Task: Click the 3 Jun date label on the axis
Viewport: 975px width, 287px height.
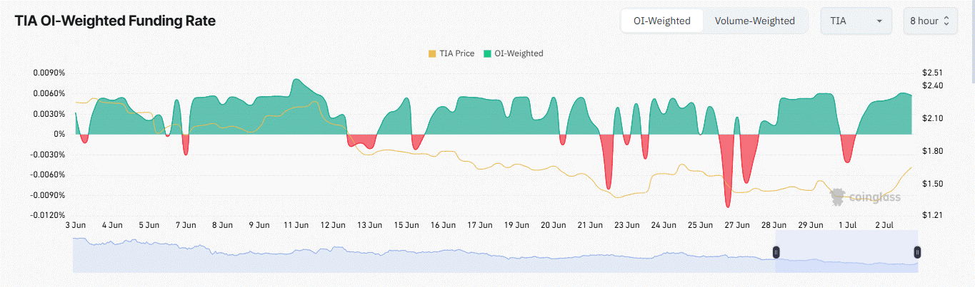Action: 76,225
